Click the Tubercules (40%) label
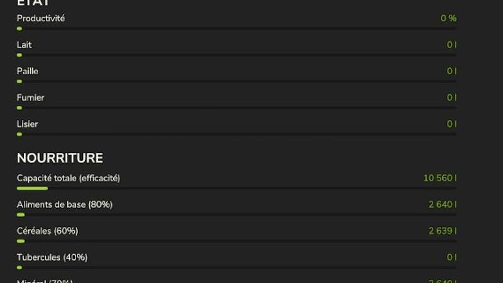This screenshot has width=503, height=283. coord(52,257)
